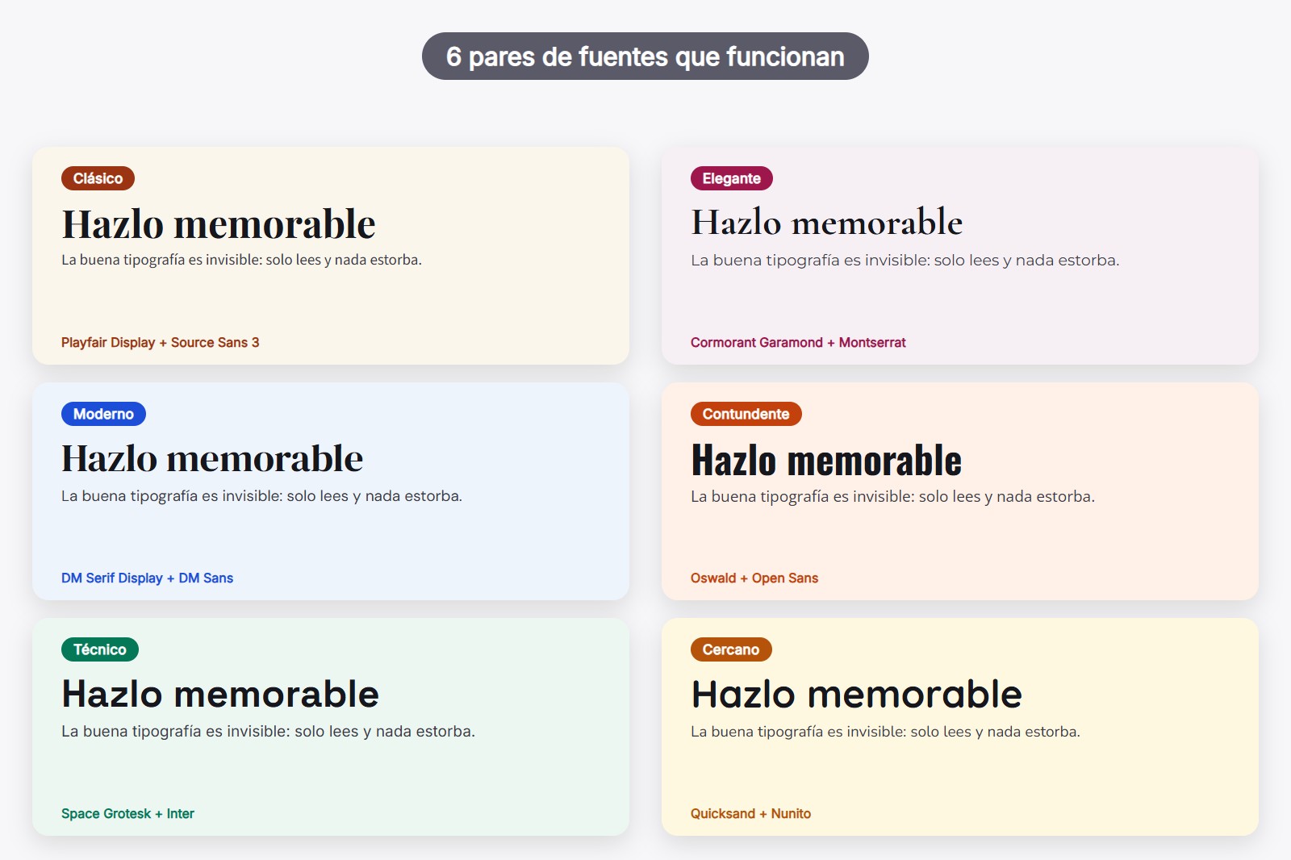Click the body sentence in the Técnico card
1291x860 pixels.
click(268, 732)
